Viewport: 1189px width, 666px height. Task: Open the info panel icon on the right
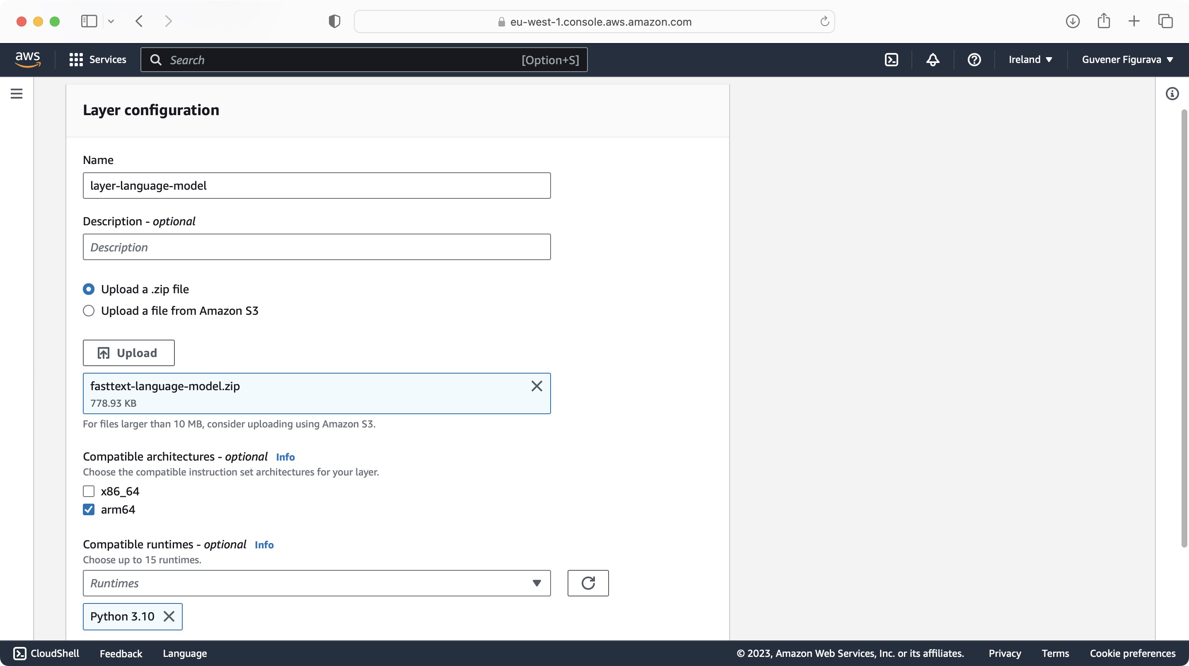pos(1172,94)
